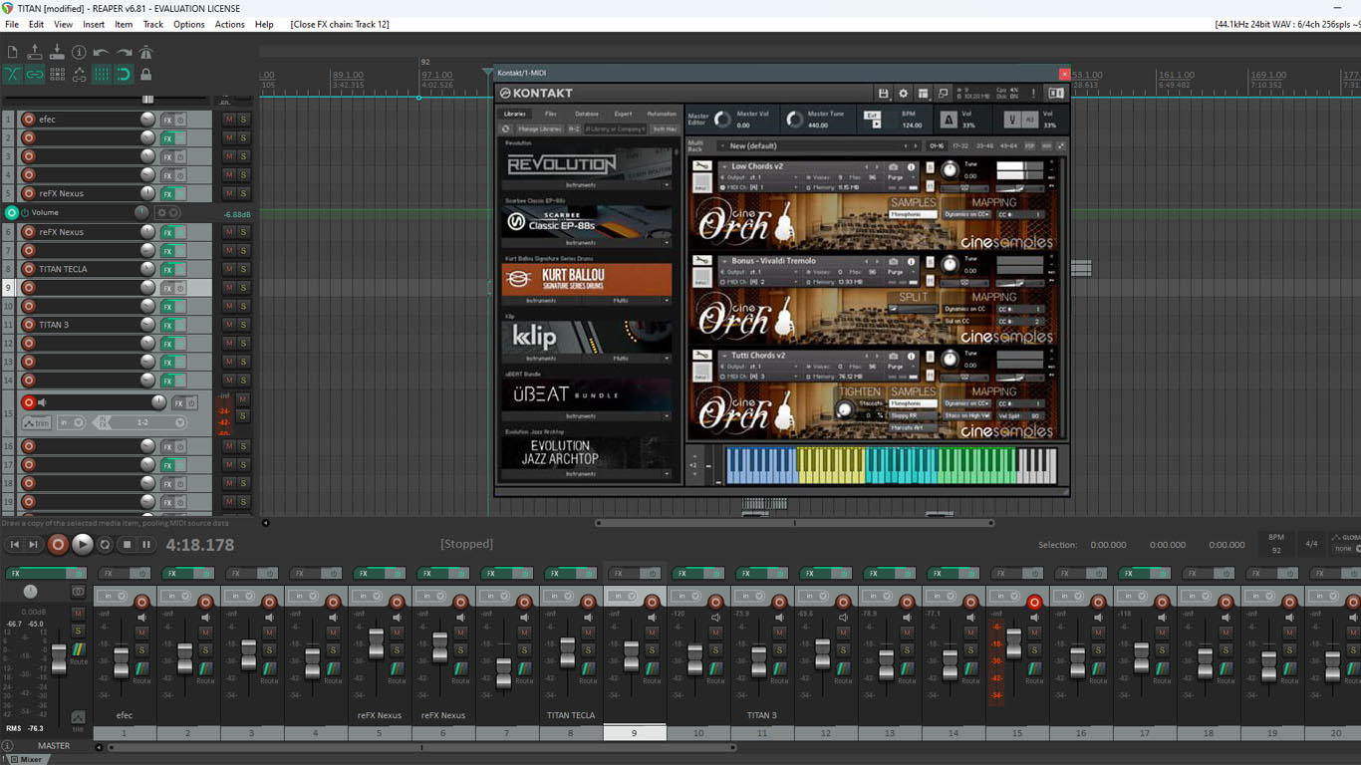The image size is (1361, 765).
Task: Toggle Kontakt browser panel icon at header right
Action: pyautogui.click(x=1056, y=94)
